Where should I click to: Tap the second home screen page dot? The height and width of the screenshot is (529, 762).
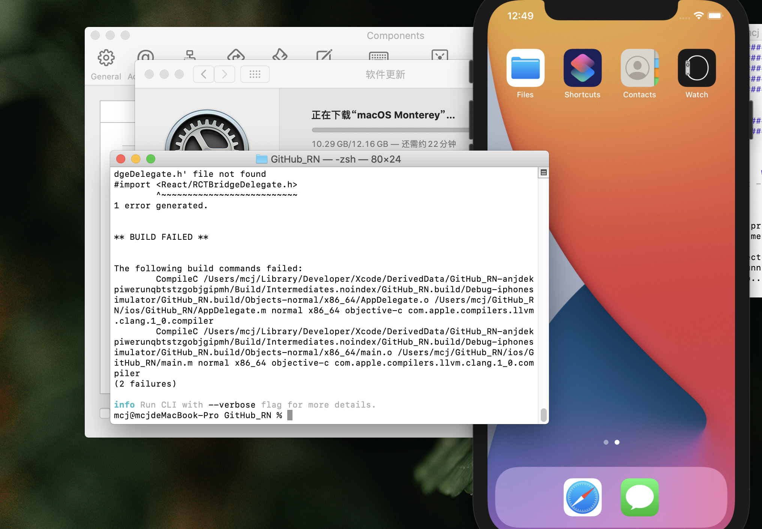617,442
